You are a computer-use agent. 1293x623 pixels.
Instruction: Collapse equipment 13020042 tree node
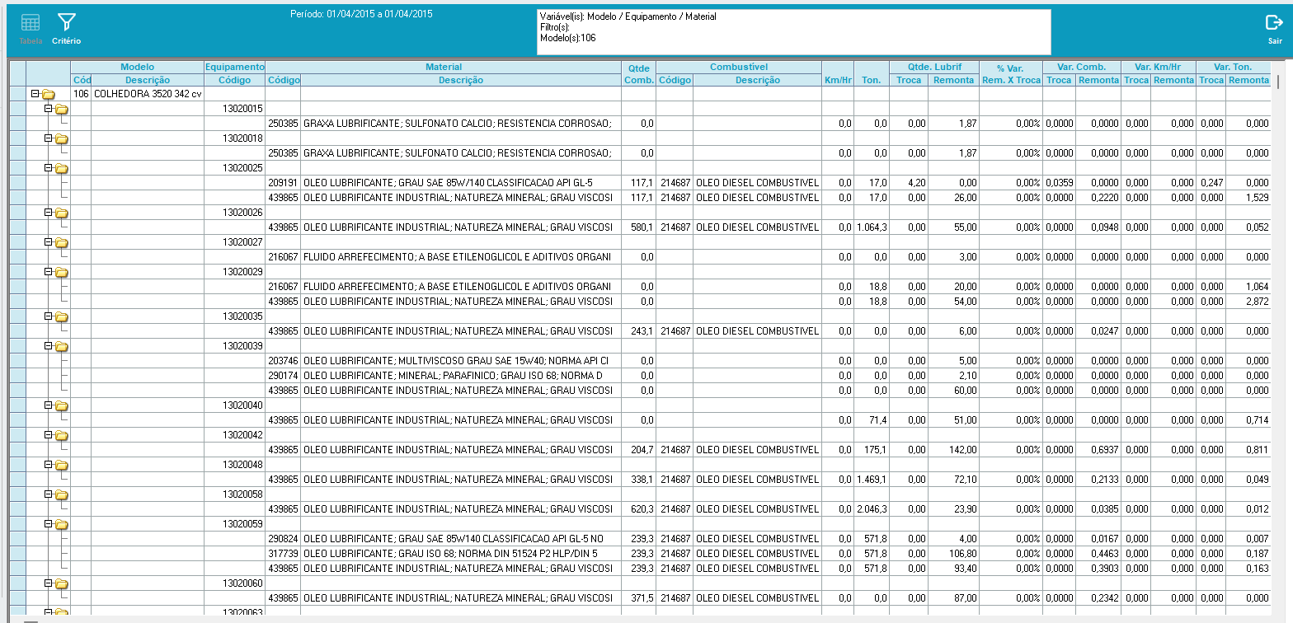48,435
